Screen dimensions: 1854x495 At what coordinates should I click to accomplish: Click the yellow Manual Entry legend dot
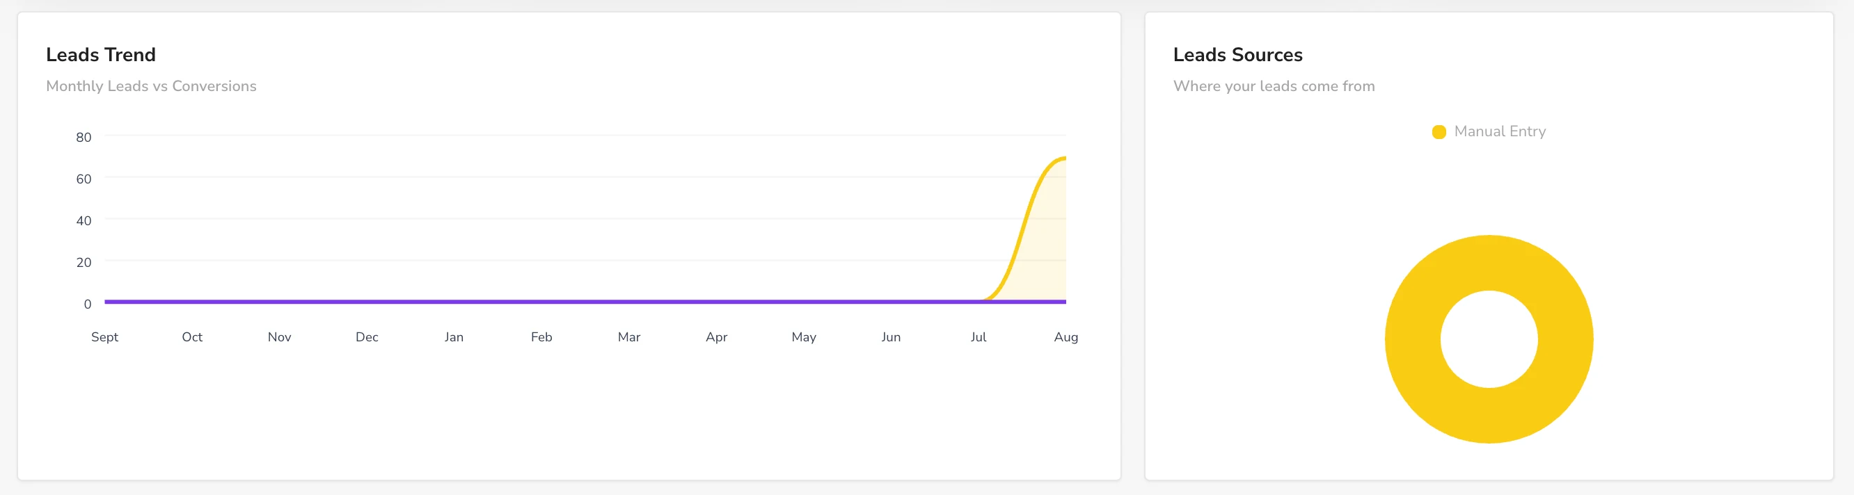click(x=1439, y=132)
